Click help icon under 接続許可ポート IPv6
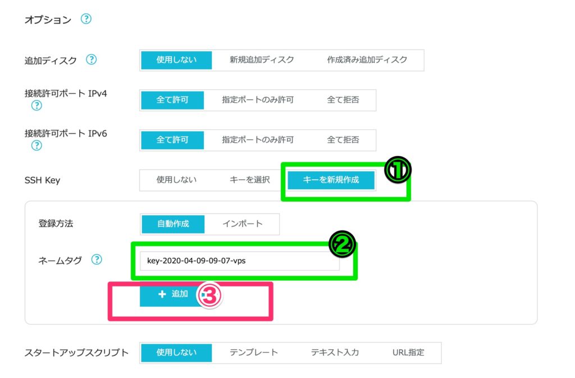Screen dimensions: 575x378 (37, 145)
